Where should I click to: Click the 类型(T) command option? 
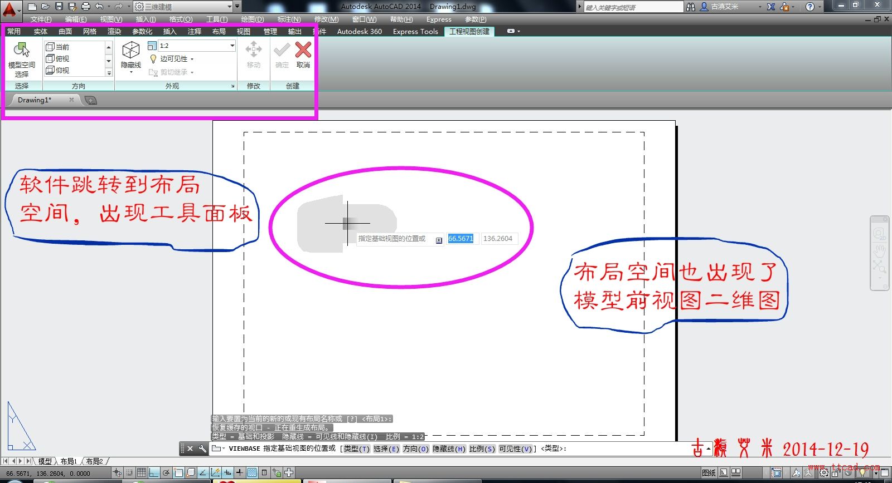357,448
